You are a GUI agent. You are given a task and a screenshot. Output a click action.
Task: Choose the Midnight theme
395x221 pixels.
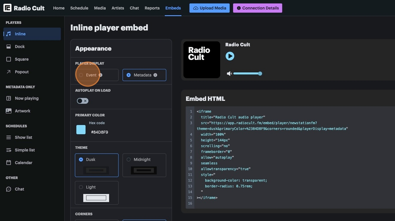(x=144, y=165)
